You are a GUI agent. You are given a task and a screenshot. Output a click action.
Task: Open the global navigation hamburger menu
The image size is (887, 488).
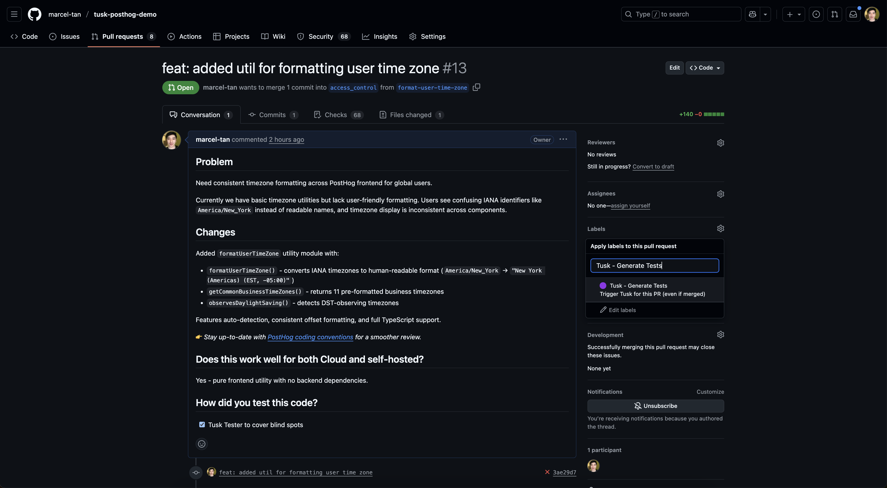tap(14, 14)
